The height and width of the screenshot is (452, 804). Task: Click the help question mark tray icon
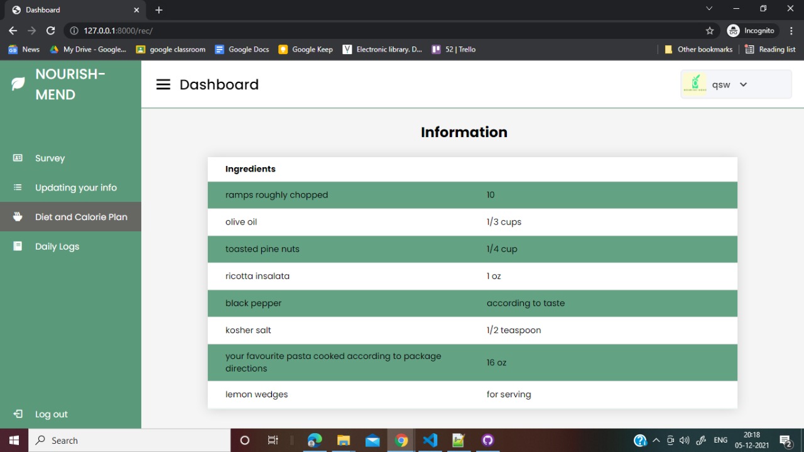pyautogui.click(x=640, y=440)
